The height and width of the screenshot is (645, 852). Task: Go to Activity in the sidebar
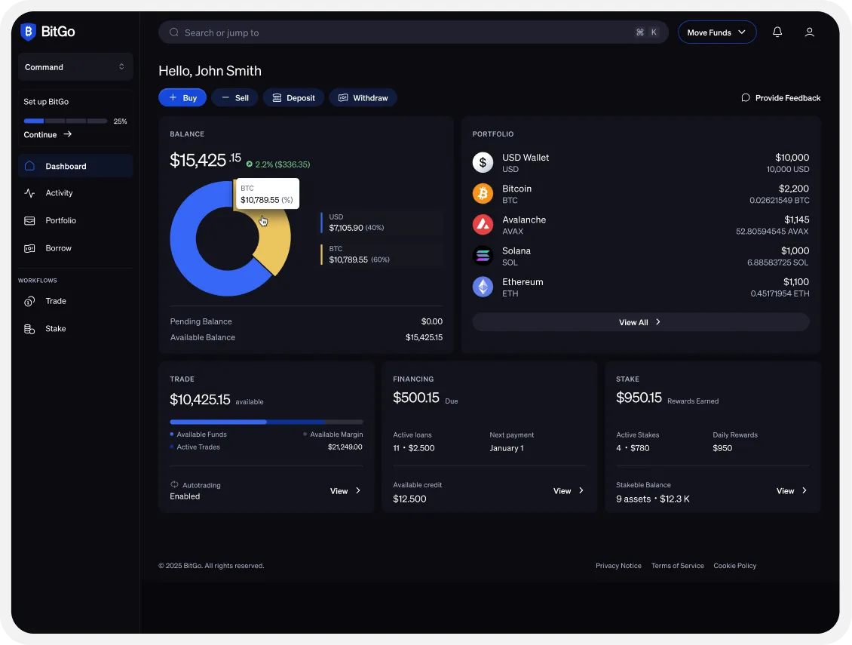tap(59, 193)
